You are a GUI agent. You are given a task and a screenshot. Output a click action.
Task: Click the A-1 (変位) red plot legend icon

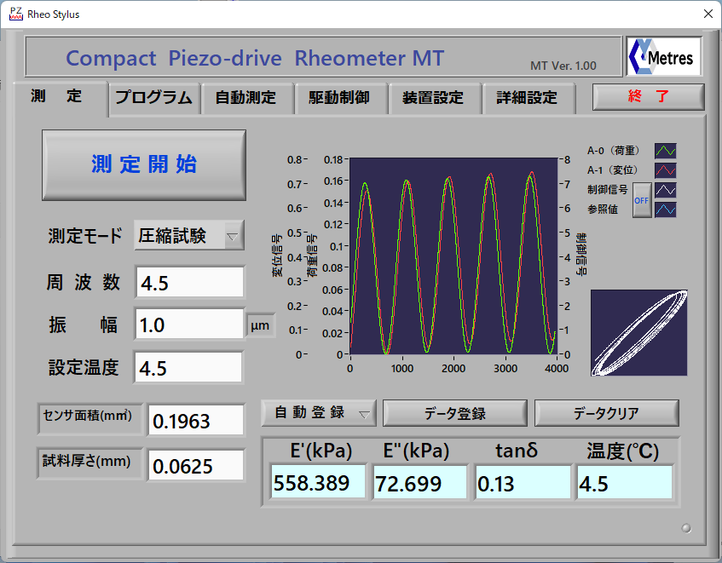click(665, 170)
